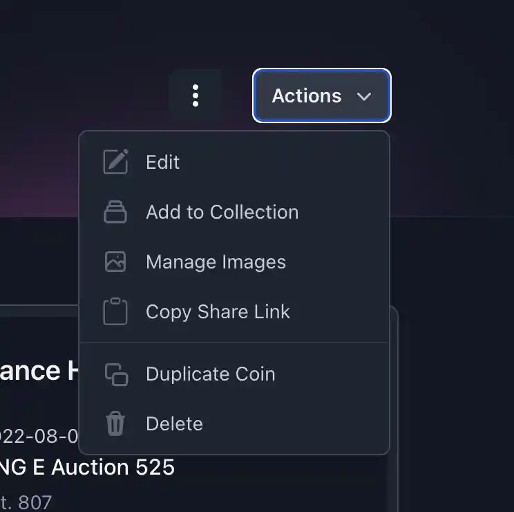The width and height of the screenshot is (514, 512).
Task: Click the trash can Delete icon
Action: point(115,423)
